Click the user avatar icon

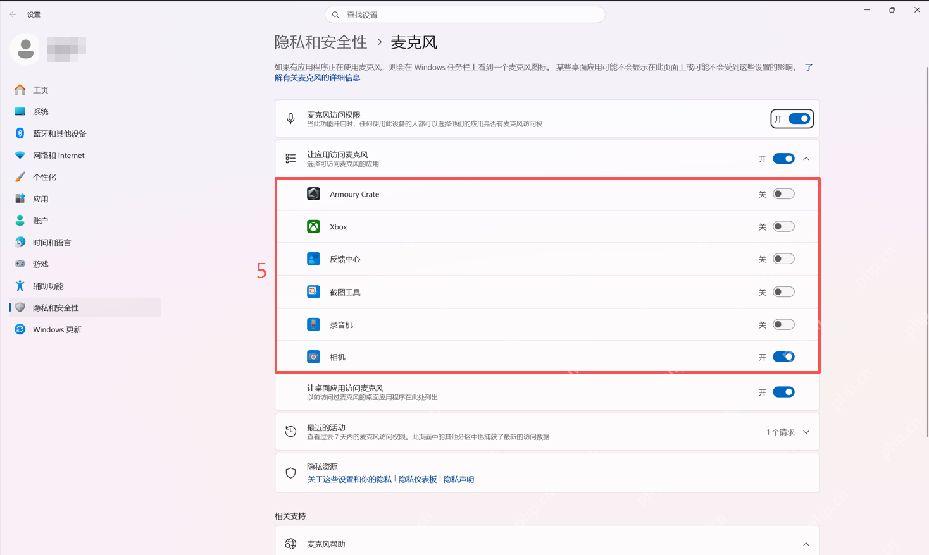25,49
